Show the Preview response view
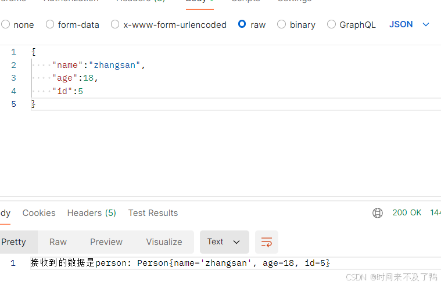441x285 pixels. point(106,242)
